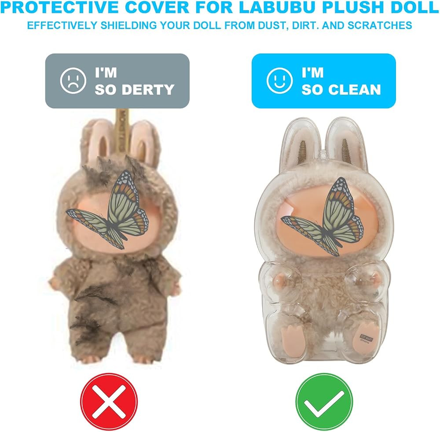This screenshot has width=440, height=432.
Task: Click the SO CLEAN text
Action: (x=341, y=89)
